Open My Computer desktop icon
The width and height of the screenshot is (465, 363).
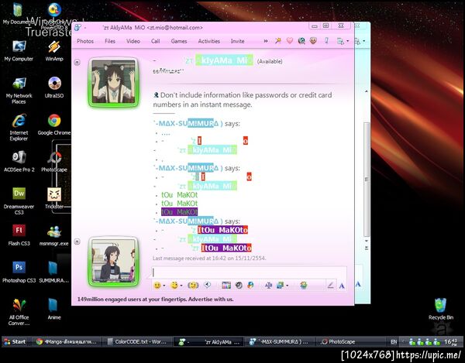click(19, 50)
